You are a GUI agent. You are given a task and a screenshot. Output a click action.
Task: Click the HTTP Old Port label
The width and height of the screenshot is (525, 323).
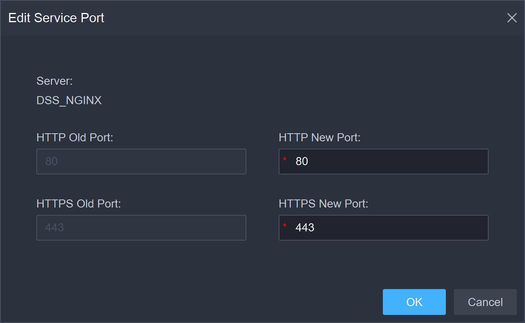coord(75,138)
